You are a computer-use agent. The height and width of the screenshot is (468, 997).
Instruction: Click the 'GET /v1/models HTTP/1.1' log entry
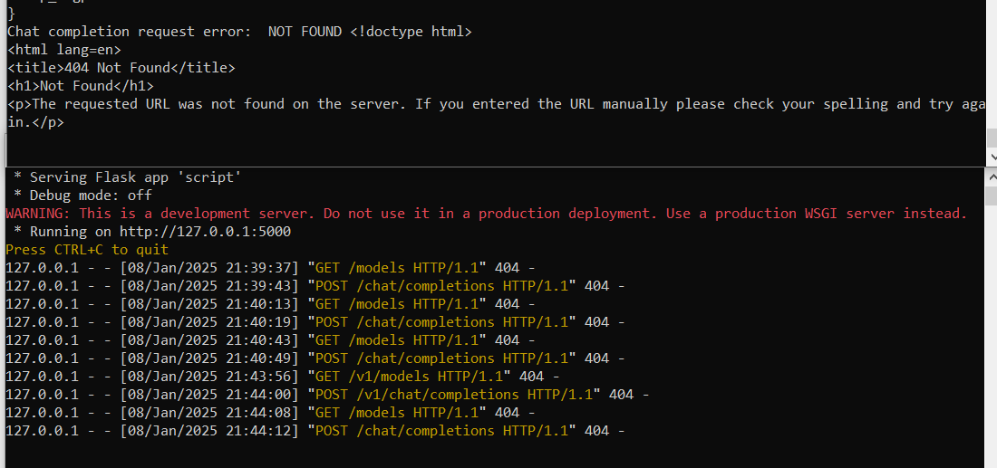coord(413,377)
